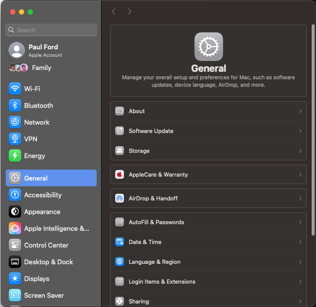Choose Desktop & Dock label in sidebar

[x=48, y=262]
